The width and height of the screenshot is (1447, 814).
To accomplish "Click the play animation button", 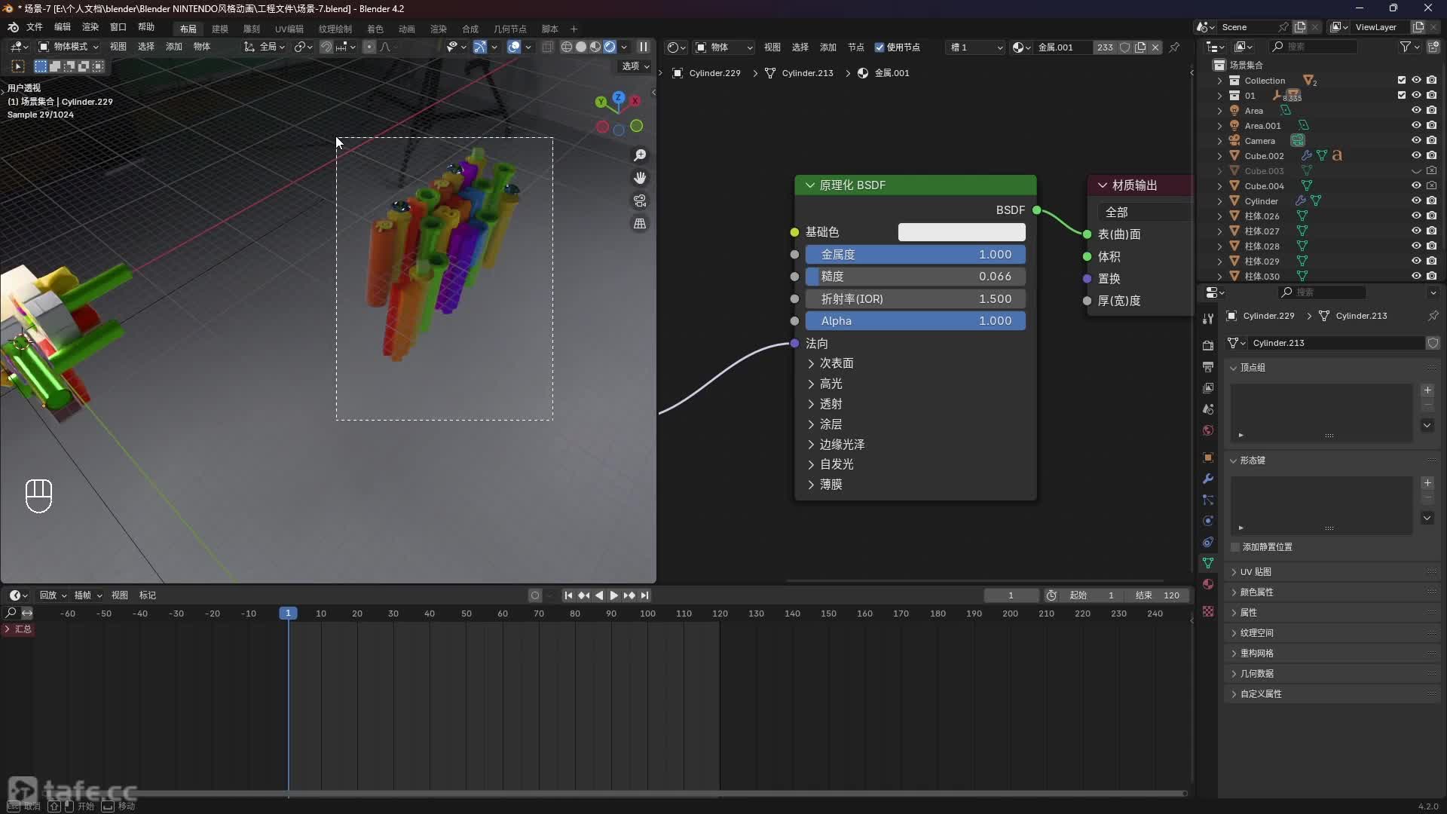I will point(613,595).
